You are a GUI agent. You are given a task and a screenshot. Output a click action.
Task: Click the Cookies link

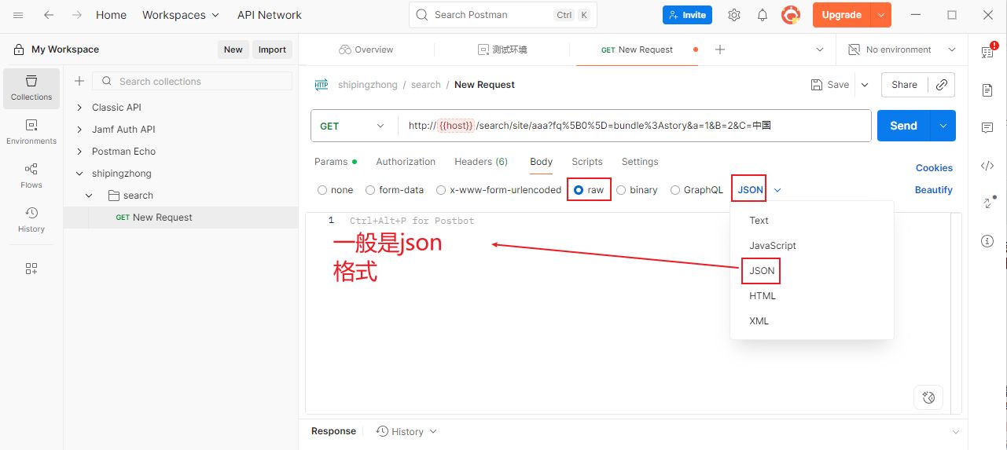click(934, 168)
